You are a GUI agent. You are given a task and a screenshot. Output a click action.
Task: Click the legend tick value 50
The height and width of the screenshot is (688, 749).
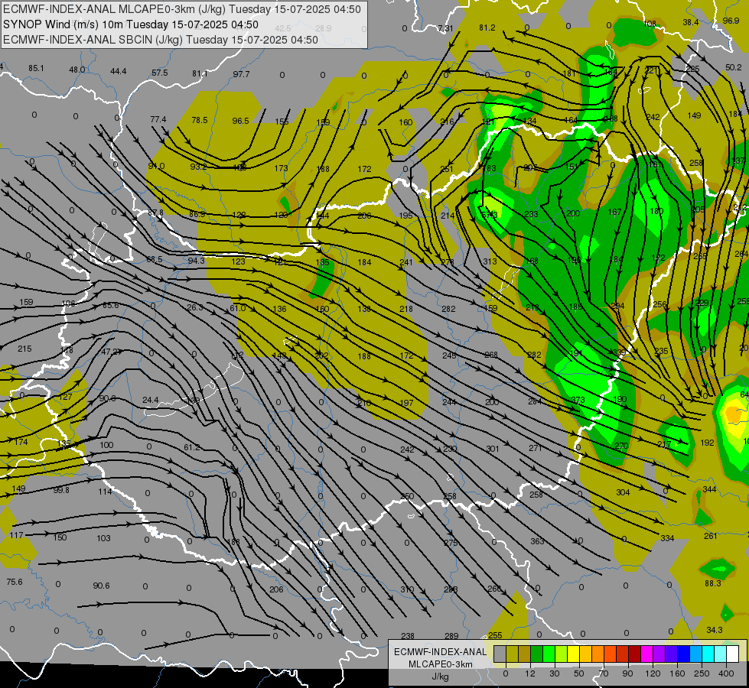[x=579, y=673]
